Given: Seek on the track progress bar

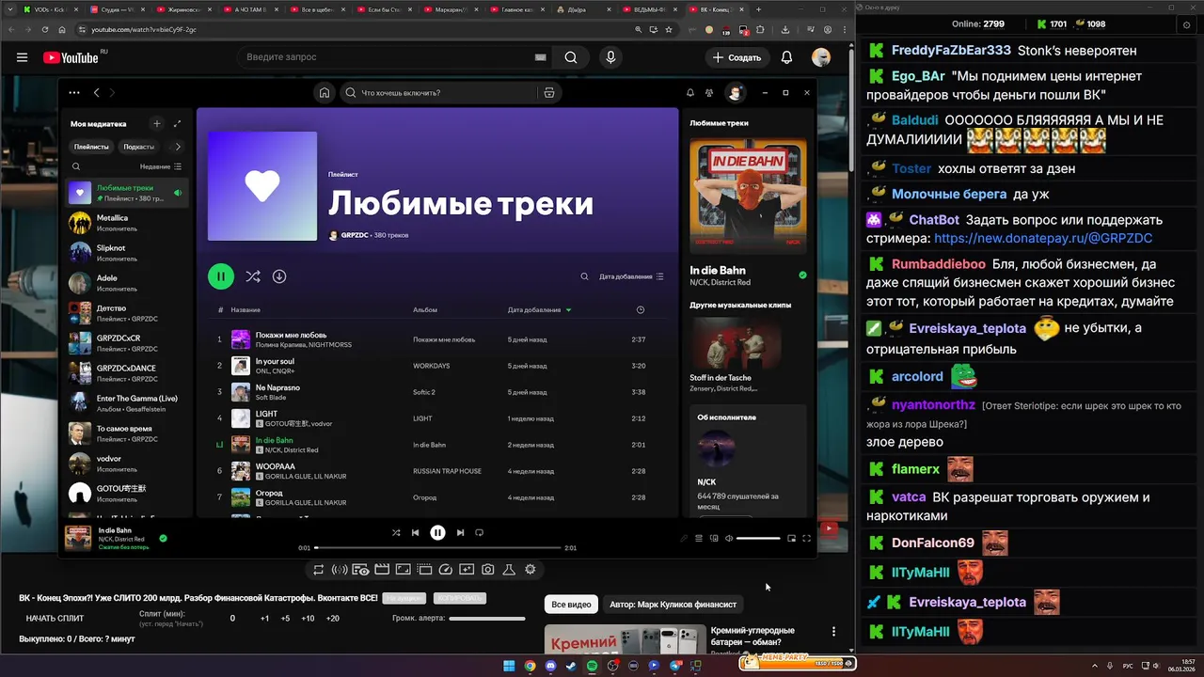Looking at the screenshot, I should [438, 547].
